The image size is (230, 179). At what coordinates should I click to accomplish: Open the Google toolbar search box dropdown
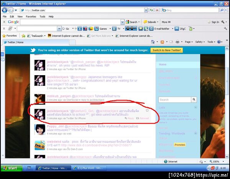click(122, 22)
